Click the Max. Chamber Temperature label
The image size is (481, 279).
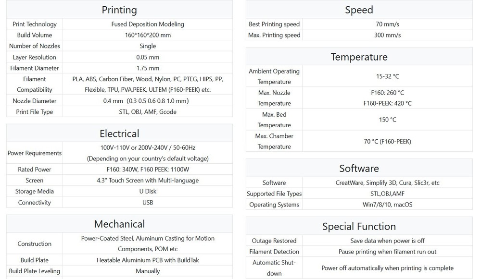click(274, 141)
